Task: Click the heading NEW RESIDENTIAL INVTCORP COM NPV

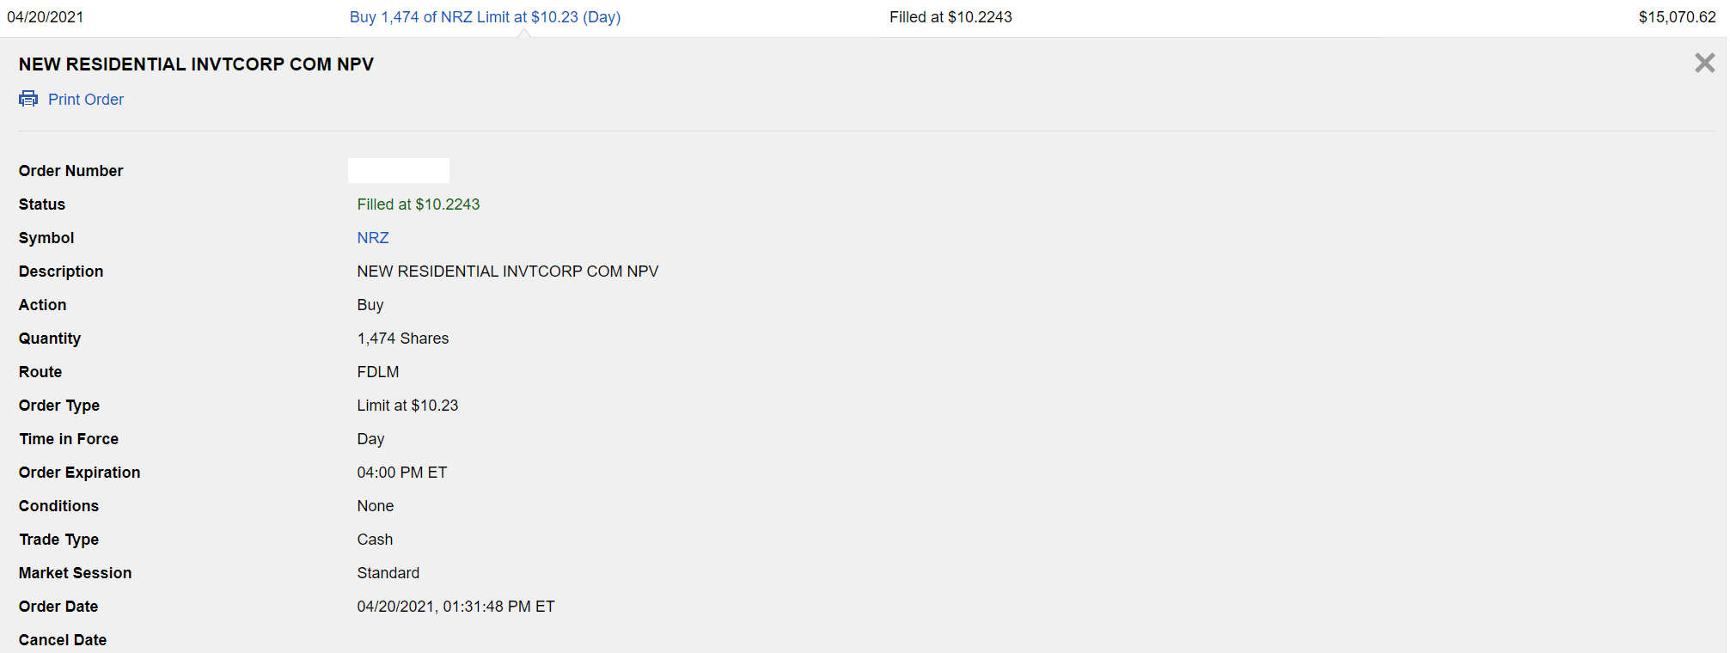Action: (196, 64)
